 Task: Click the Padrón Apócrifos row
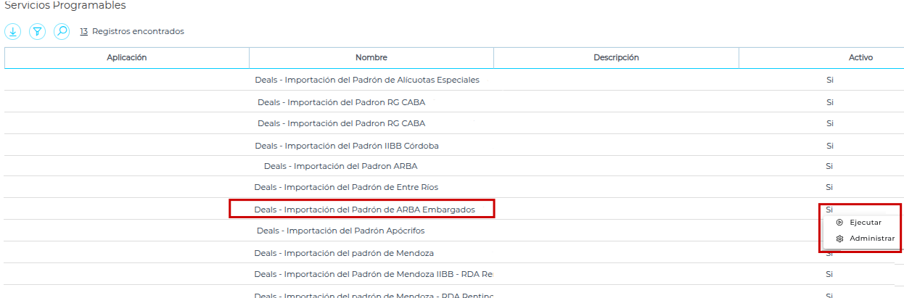click(340, 231)
